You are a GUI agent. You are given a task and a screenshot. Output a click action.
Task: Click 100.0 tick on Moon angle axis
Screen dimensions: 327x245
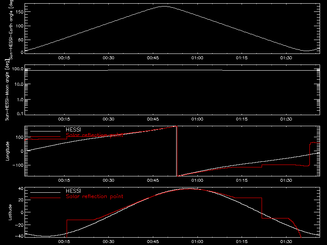tap(18, 69)
